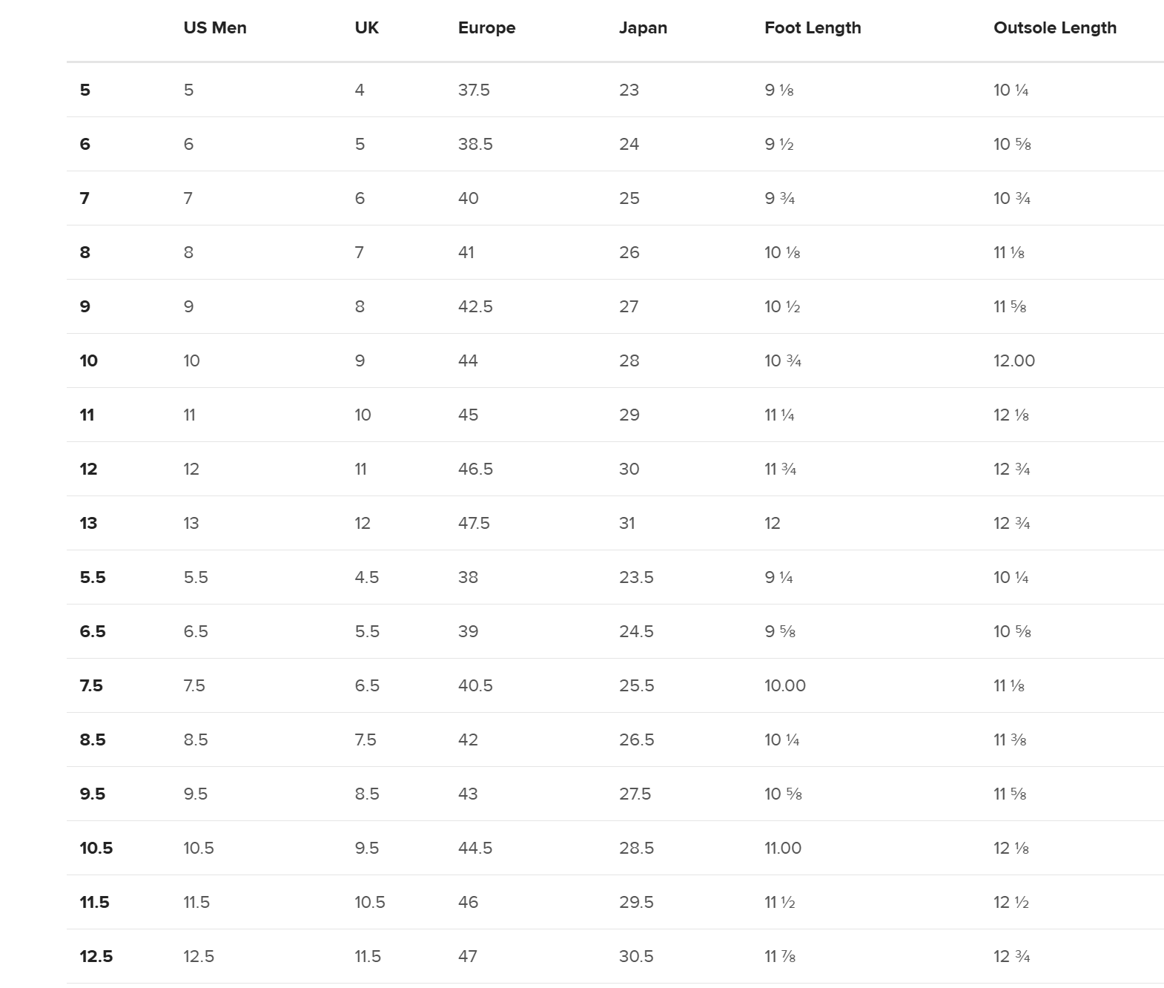Click the Japan size 28.5 cell
This screenshot has width=1164, height=988.
(636, 849)
